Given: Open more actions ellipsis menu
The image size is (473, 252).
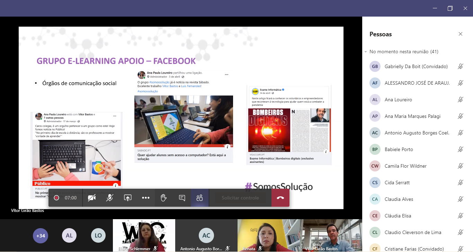Looking at the screenshot, I should [146, 198].
